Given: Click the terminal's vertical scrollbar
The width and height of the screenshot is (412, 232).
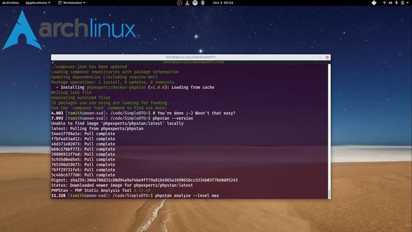Looking at the screenshot, I should [x=329, y=131].
